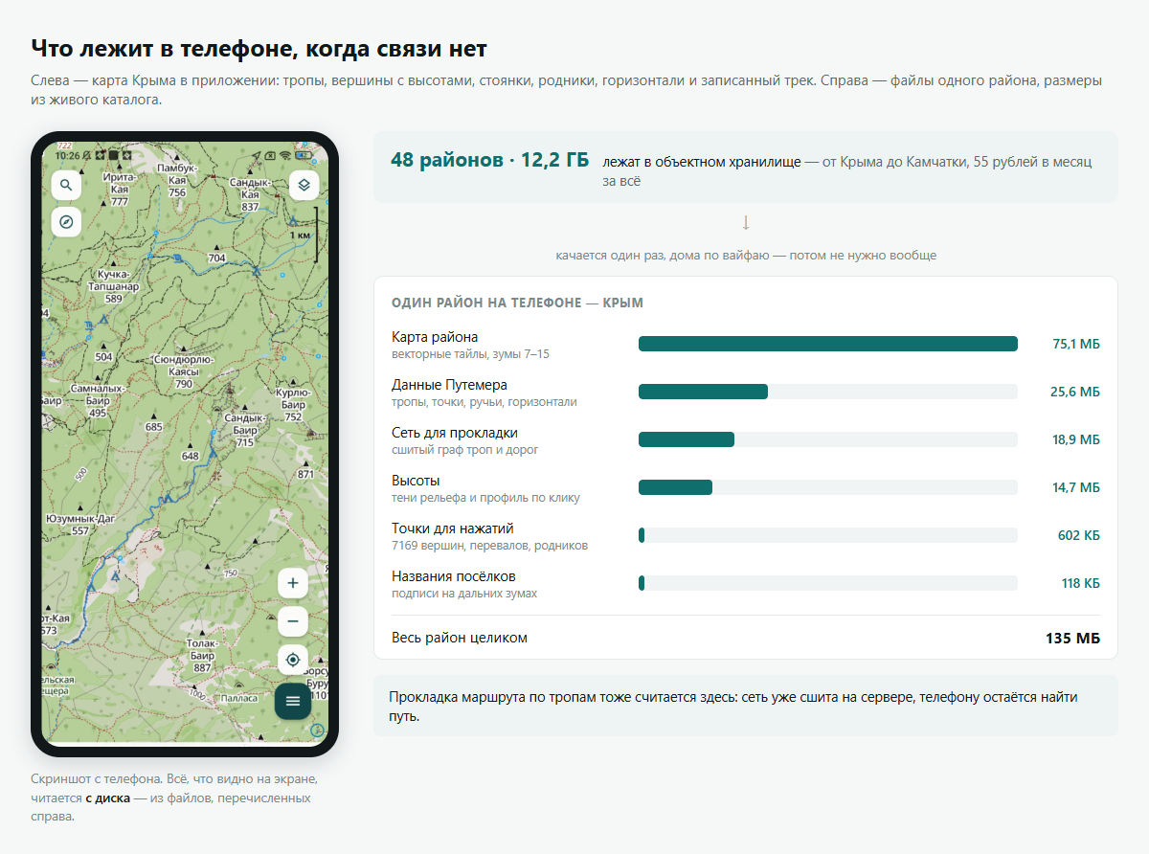Open the dark hamburger menu button

click(293, 701)
